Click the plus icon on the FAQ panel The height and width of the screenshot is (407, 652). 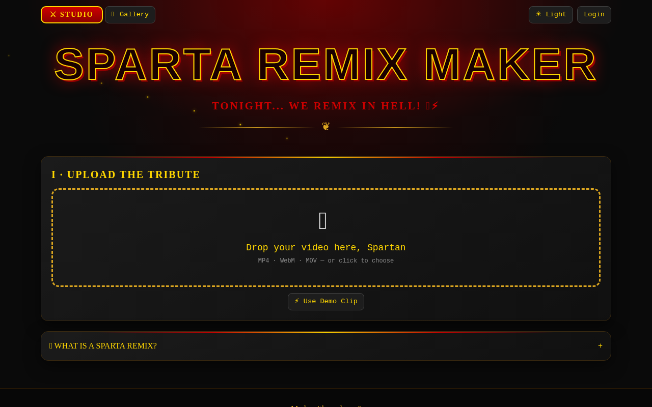tap(600, 346)
